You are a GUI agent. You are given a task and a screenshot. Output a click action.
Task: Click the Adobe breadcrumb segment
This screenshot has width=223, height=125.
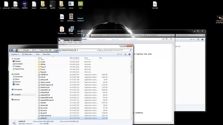56,50
